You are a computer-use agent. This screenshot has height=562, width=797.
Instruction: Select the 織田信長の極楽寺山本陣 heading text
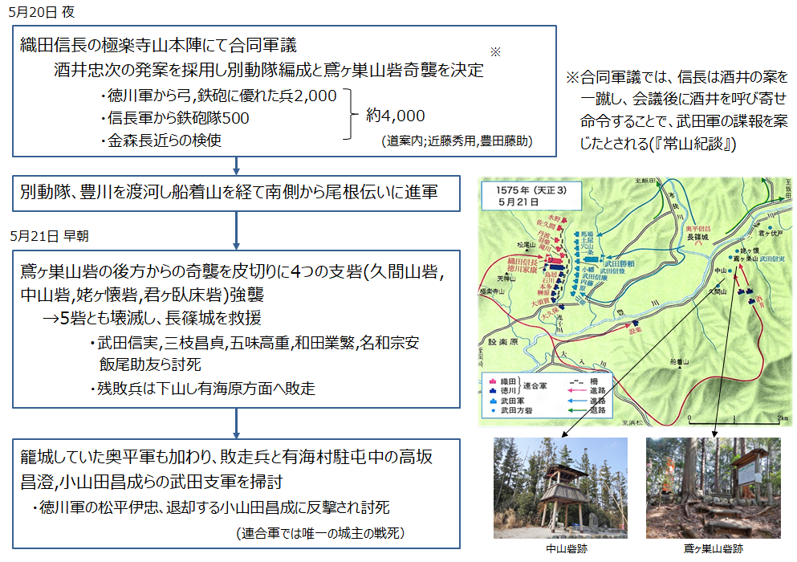point(159,45)
